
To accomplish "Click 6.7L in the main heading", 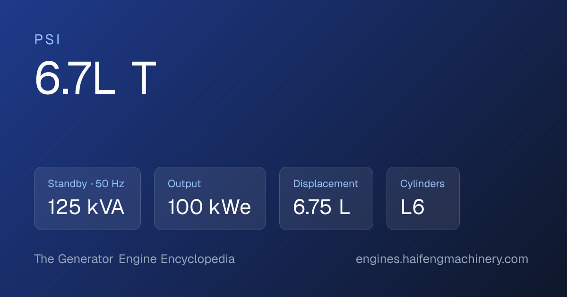I will point(75,79).
